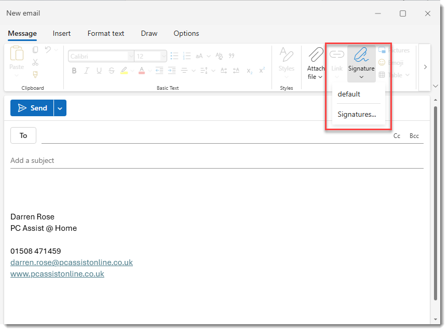Switch to the Insert tab
The width and height of the screenshot is (448, 332).
tap(62, 33)
